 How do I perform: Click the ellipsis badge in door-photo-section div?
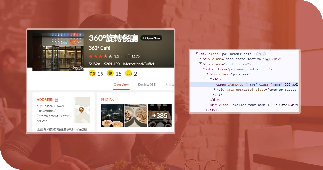267,59
